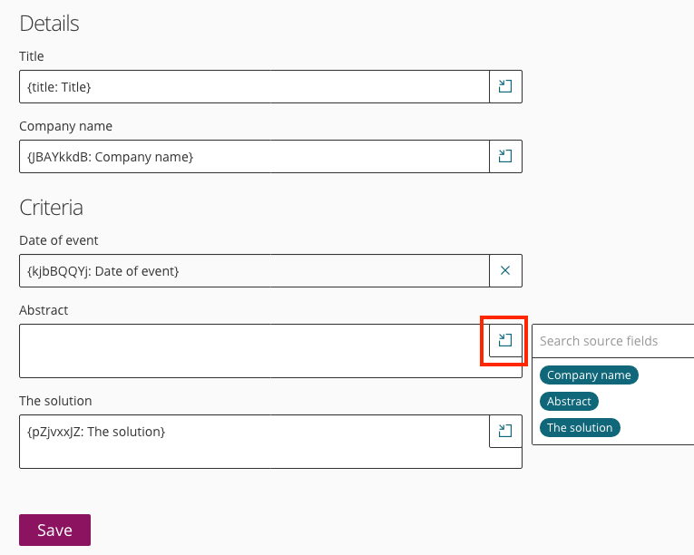Open source field picker for Company name input
Viewport: 694px width, 555px height.
point(505,156)
